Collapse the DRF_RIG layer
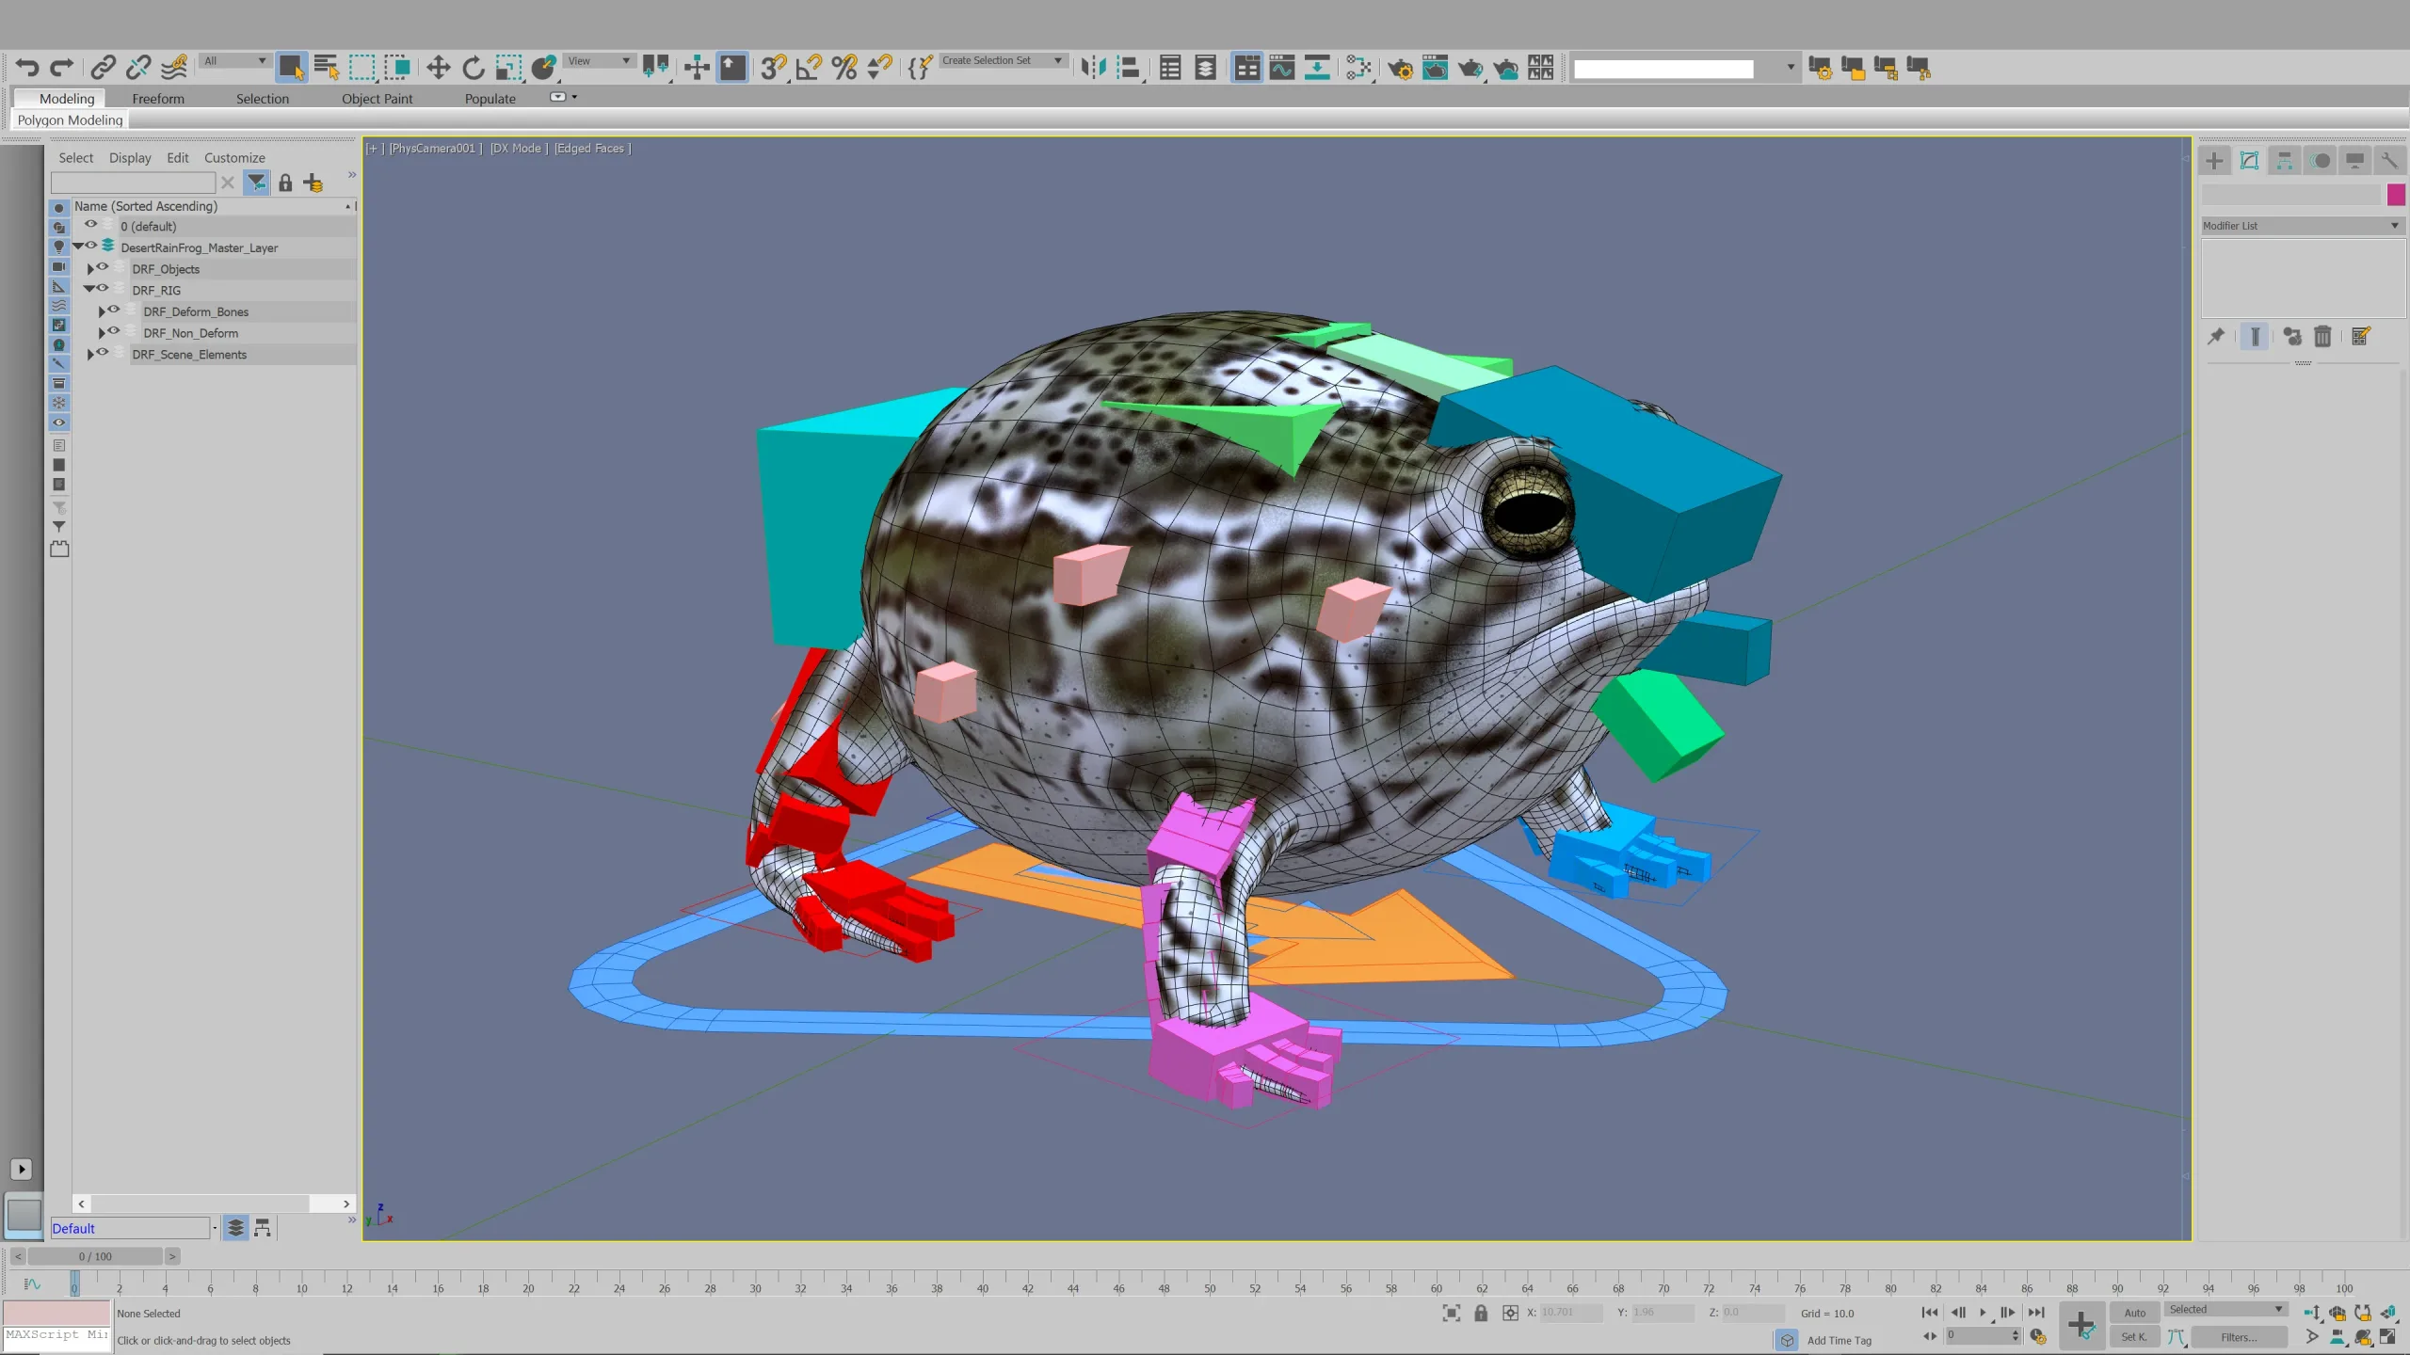The width and height of the screenshot is (2410, 1355). (x=89, y=290)
